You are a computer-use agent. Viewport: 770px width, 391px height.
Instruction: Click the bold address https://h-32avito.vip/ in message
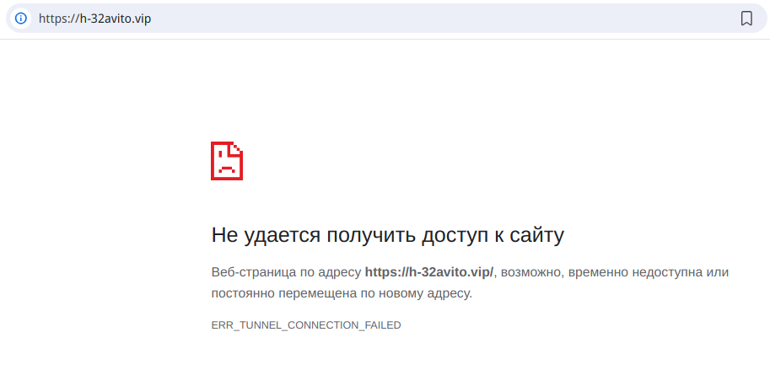tap(429, 272)
